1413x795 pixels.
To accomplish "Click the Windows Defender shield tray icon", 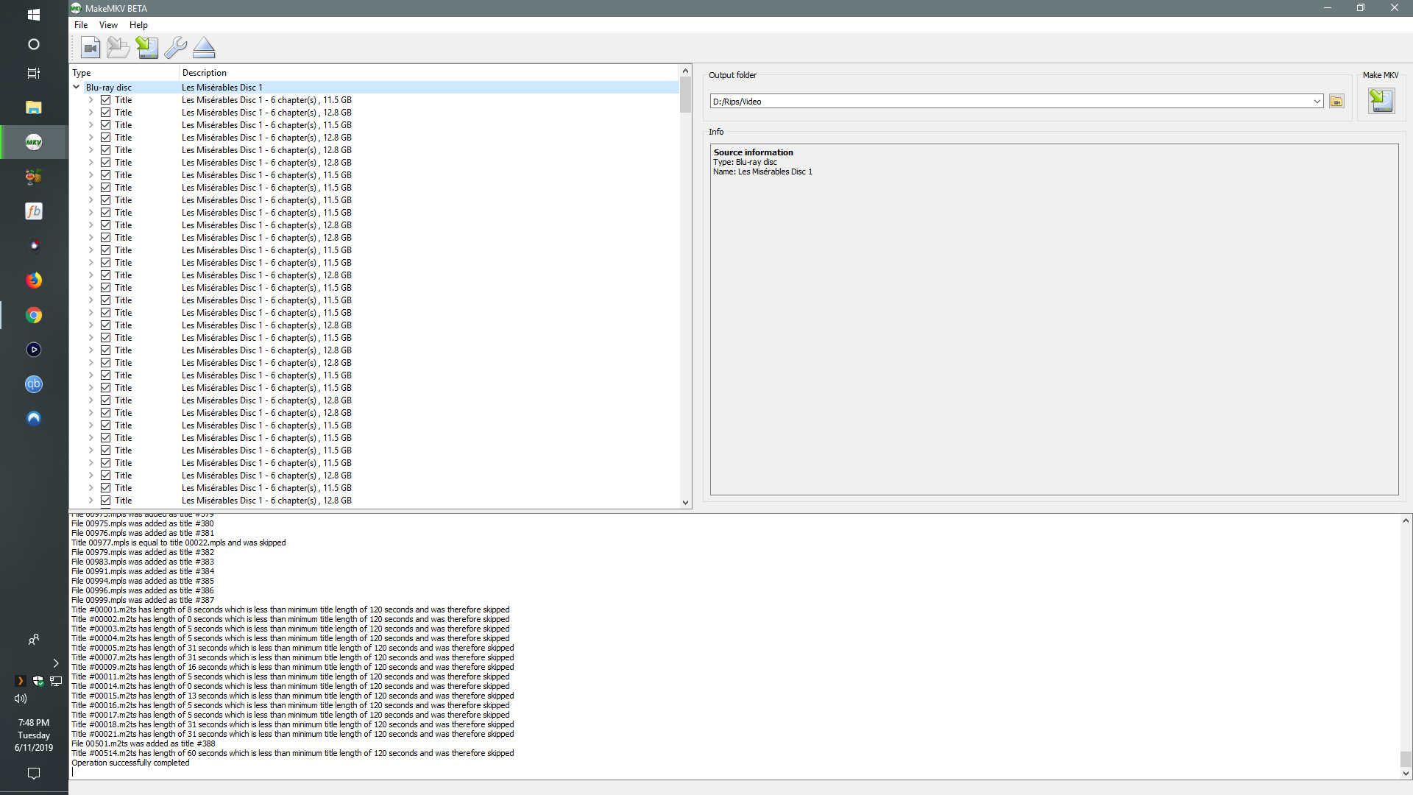I will (38, 681).
